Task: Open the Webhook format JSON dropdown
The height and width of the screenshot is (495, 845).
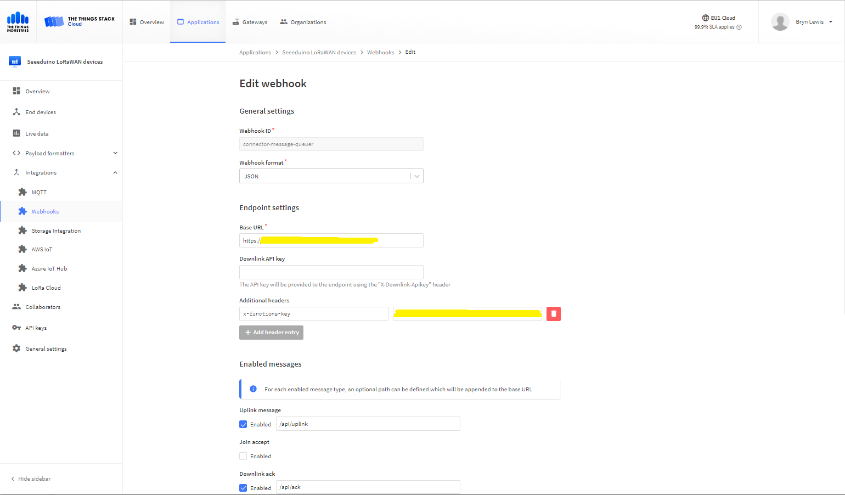Action: click(x=331, y=176)
